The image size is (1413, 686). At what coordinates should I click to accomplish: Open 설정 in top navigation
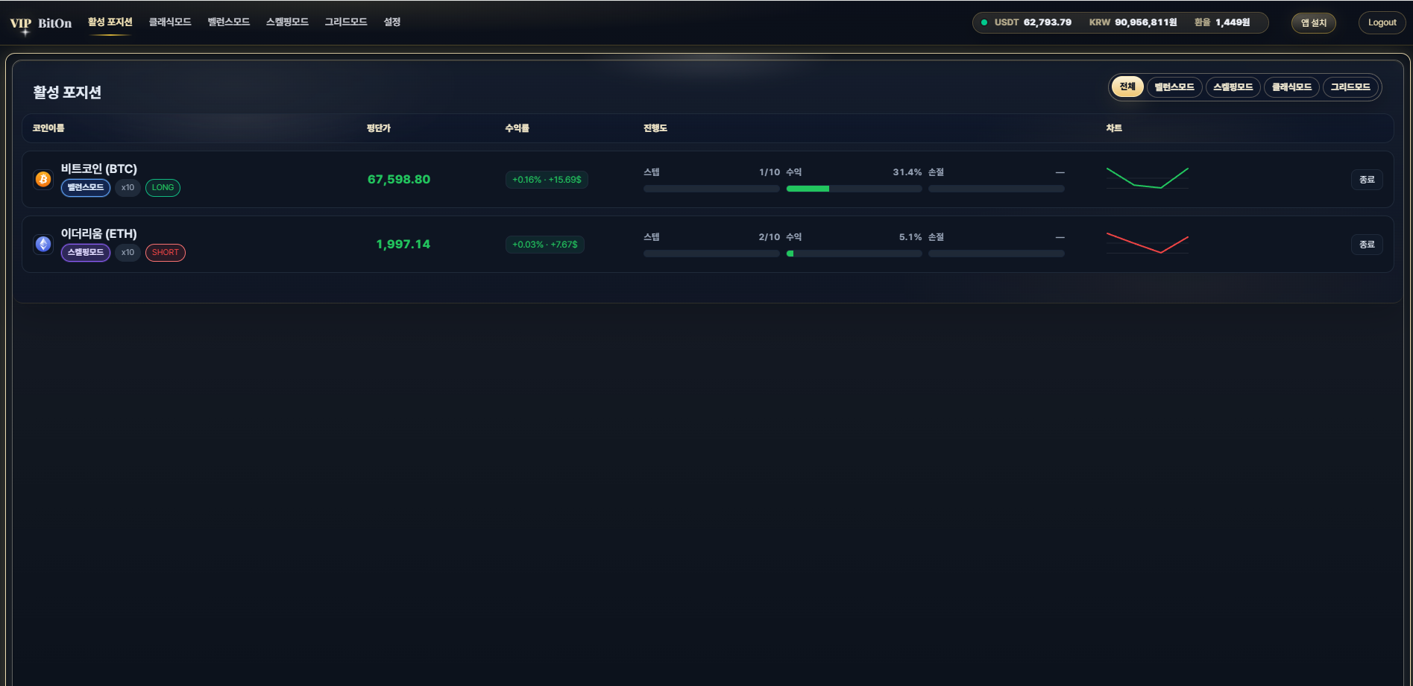(x=392, y=22)
